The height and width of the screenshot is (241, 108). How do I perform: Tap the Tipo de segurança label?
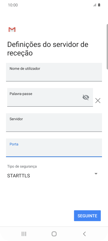(x=22, y=166)
